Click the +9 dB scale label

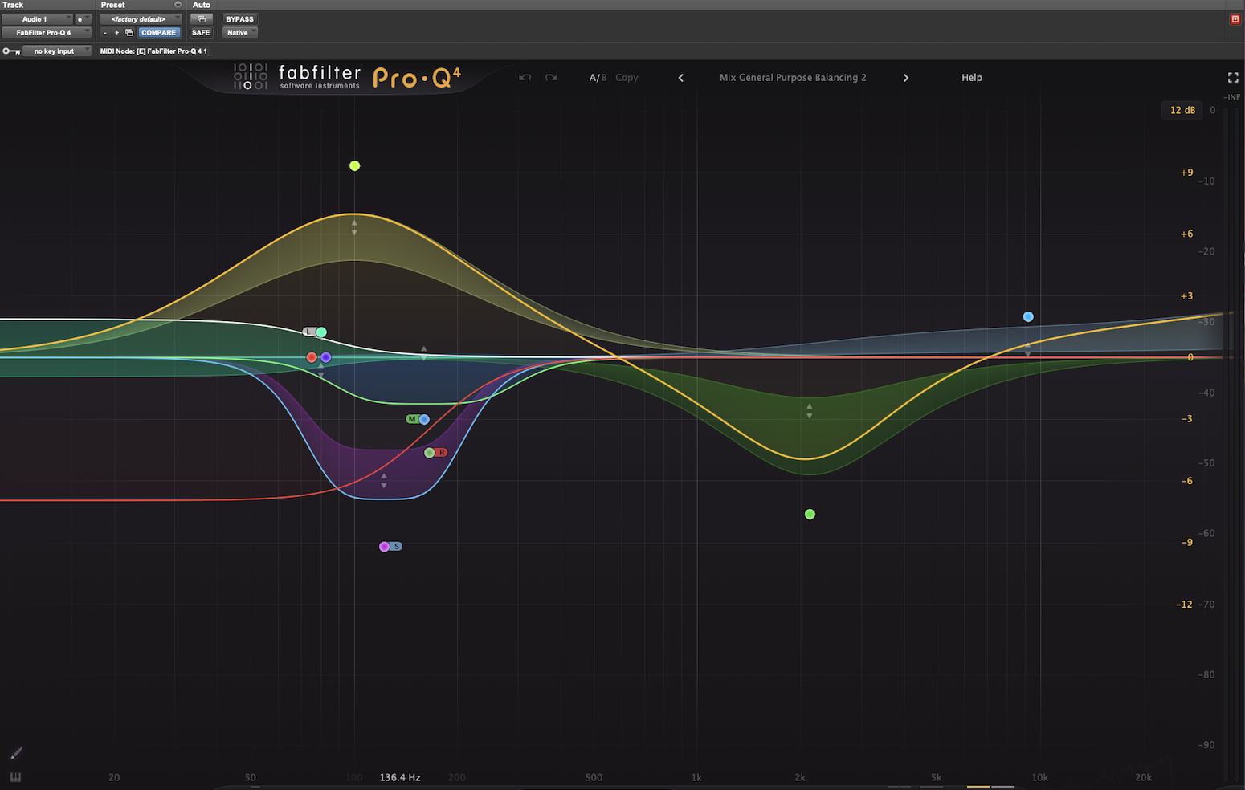pyautogui.click(x=1186, y=173)
